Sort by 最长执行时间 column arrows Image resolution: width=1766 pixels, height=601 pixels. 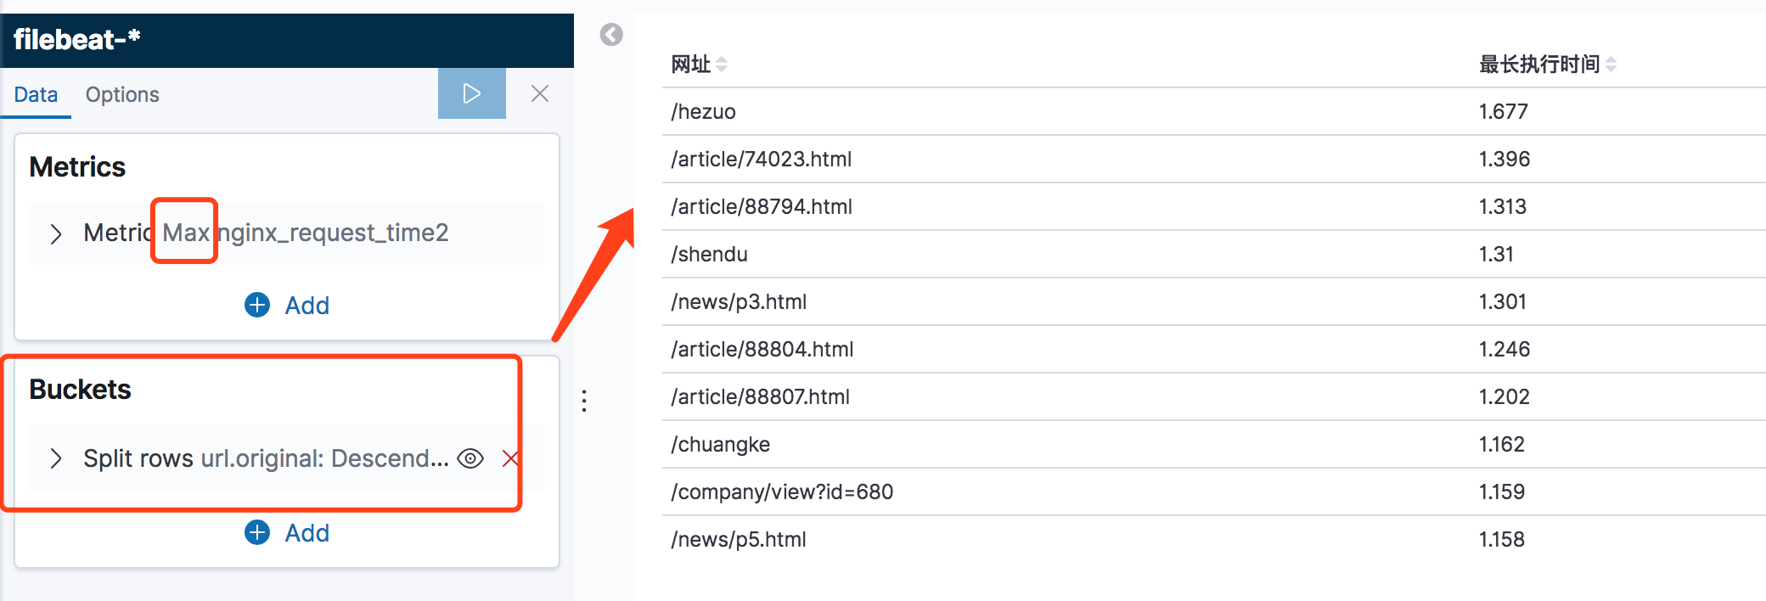1611,65
